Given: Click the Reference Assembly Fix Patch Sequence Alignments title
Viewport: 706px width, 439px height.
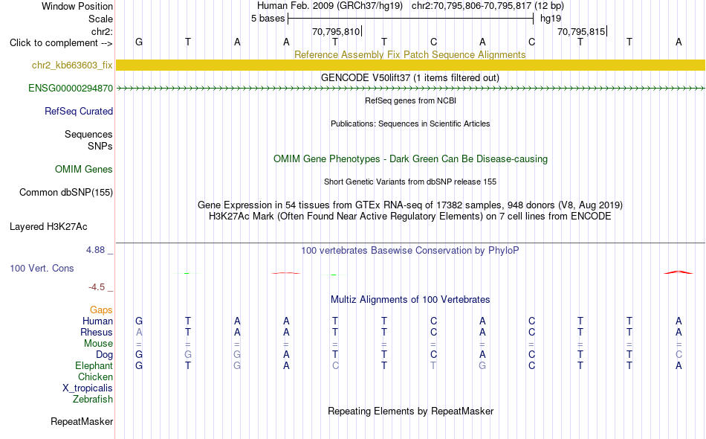Looking at the screenshot, I should pyautogui.click(x=410, y=55).
